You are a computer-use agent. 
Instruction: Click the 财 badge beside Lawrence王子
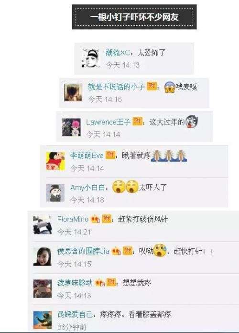point(137,121)
